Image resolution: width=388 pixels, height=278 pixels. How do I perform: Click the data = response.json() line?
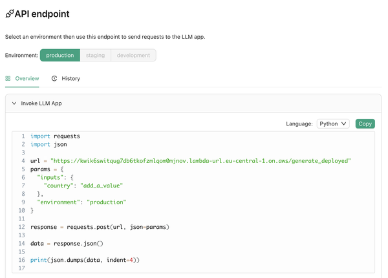coord(67,244)
